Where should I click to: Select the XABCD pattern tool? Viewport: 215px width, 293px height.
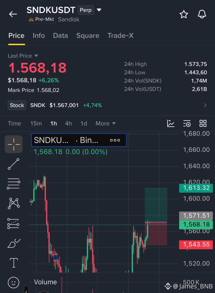[14, 203]
